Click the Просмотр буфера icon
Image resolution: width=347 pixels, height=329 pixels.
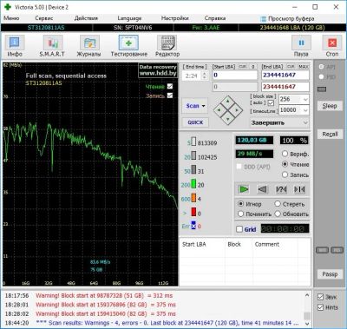click(x=263, y=19)
